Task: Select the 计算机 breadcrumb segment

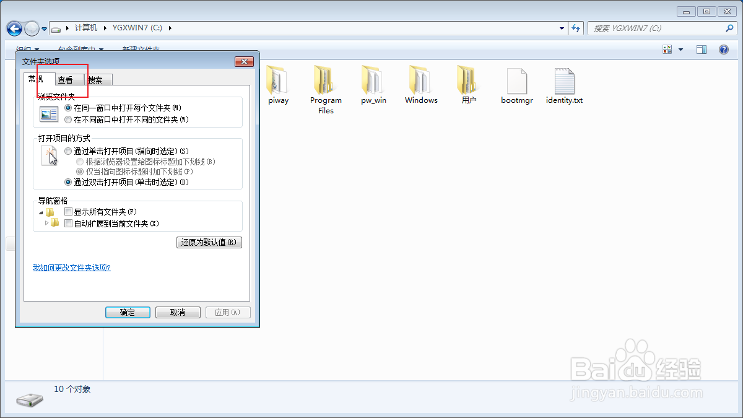Action: click(x=86, y=28)
